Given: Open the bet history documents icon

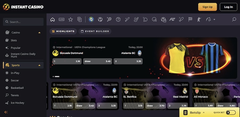Looking at the screenshot, I should [x=79, y=19].
